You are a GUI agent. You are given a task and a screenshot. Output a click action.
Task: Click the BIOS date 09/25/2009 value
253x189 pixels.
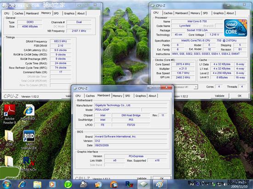coord(131,145)
